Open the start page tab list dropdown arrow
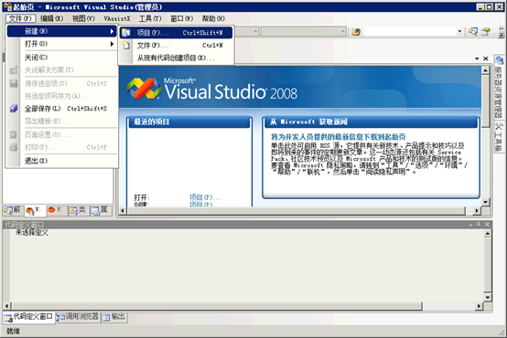507x338 pixels. coord(477,58)
